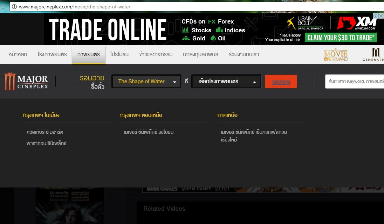Click the URL address bar
This screenshot has height=224, width=384.
[197, 7]
